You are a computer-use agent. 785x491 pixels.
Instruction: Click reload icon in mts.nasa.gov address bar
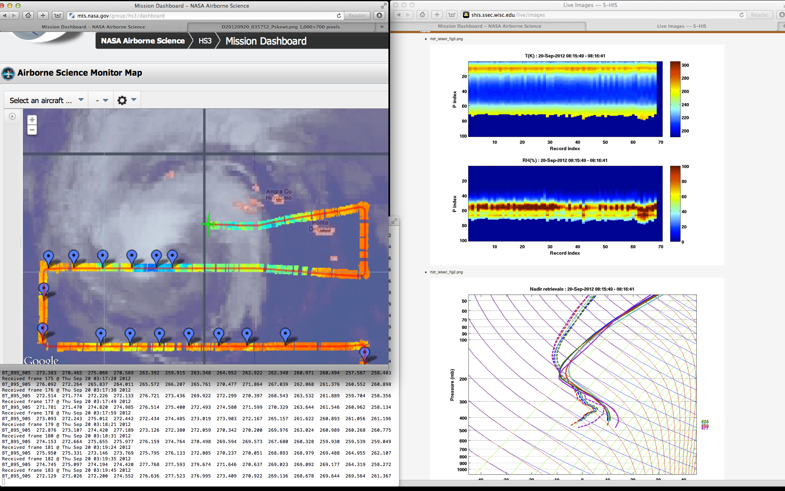coord(339,16)
